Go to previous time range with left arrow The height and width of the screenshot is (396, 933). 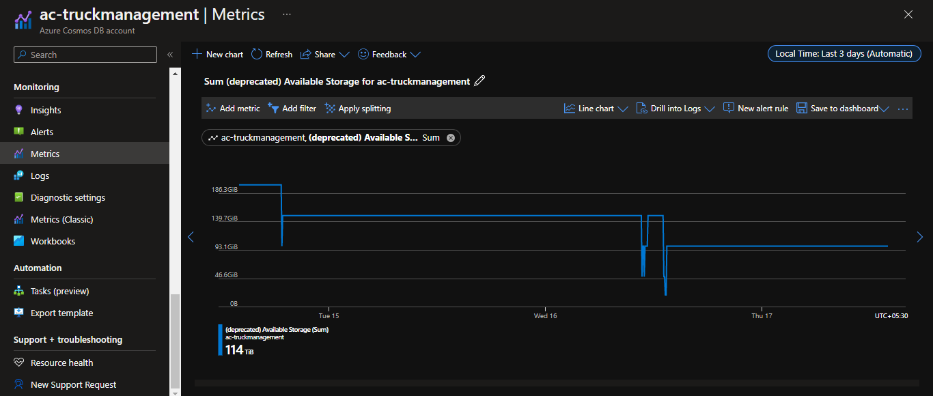191,237
